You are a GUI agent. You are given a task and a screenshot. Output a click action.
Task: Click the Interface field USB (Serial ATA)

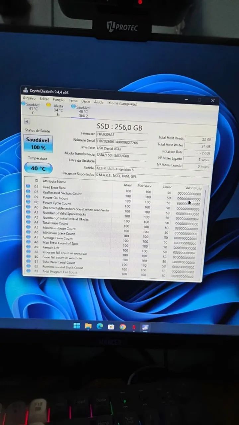point(121,148)
